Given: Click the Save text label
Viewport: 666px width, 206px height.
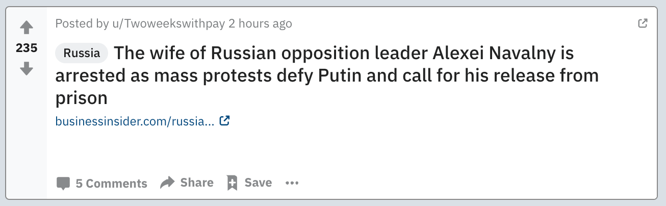Looking at the screenshot, I should 258,183.
